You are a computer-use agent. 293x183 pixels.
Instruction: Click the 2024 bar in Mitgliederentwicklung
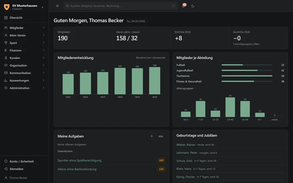coord(120,81)
